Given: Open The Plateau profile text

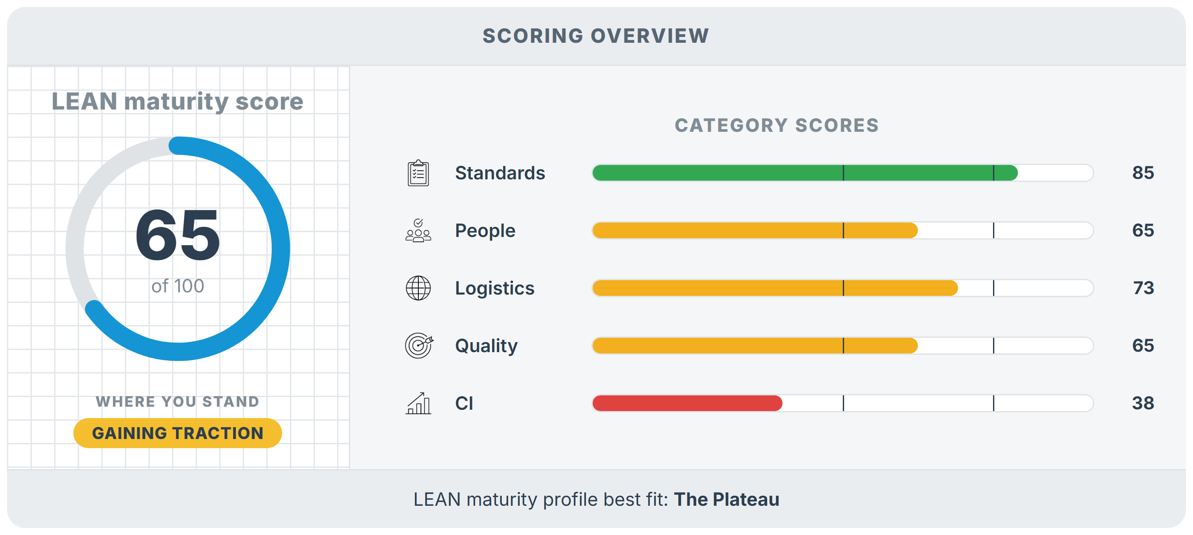Looking at the screenshot, I should point(726,499).
